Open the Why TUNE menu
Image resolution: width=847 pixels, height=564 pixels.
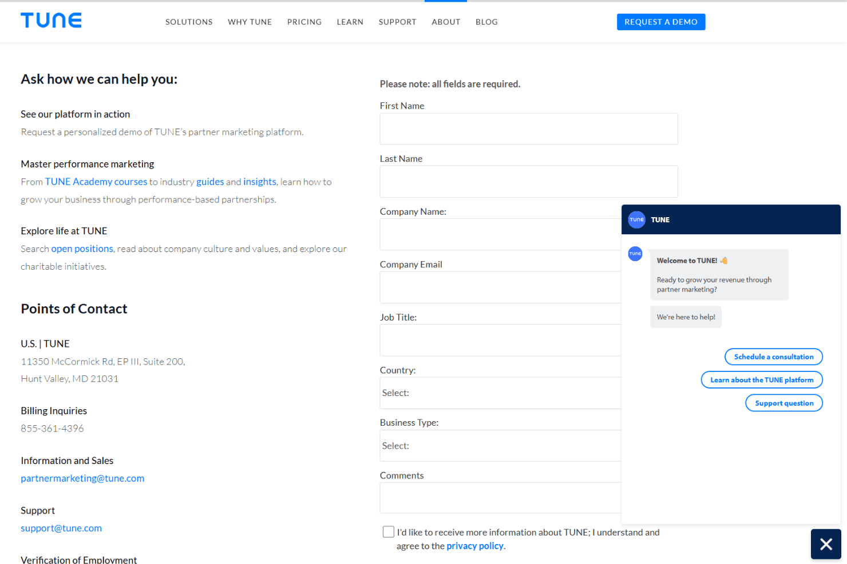[x=250, y=22]
